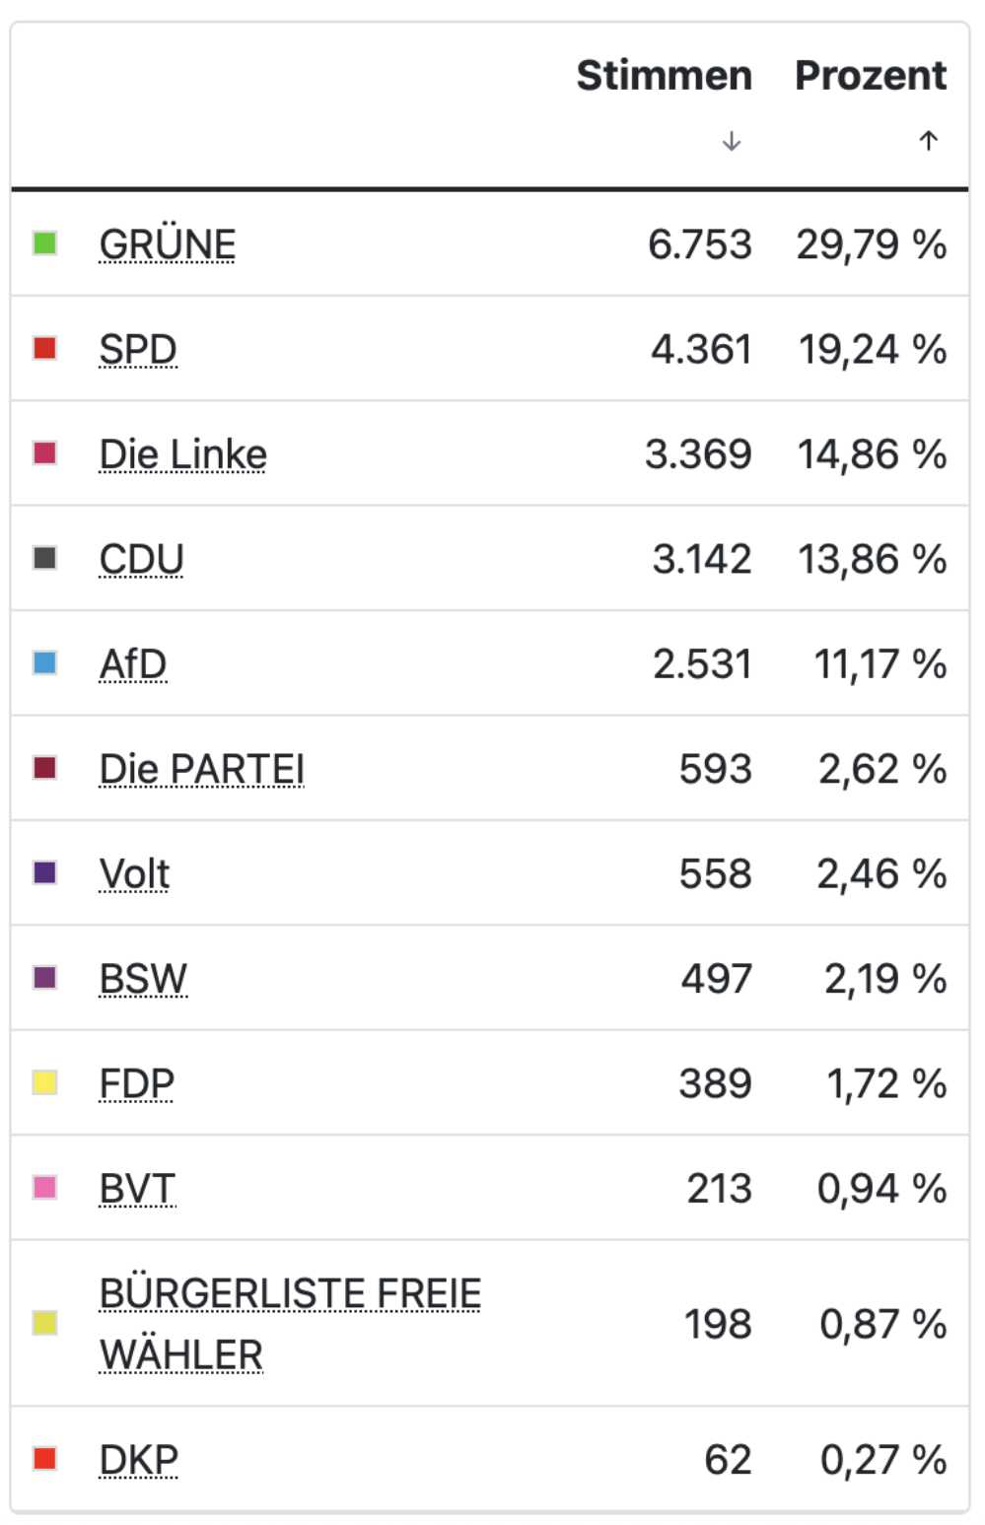Sort by Prozent ascending arrow
This screenshot has height=1525, width=985.
pyautogui.click(x=928, y=141)
